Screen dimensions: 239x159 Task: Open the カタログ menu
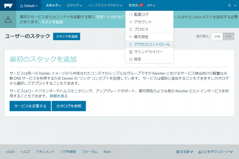point(74,6)
